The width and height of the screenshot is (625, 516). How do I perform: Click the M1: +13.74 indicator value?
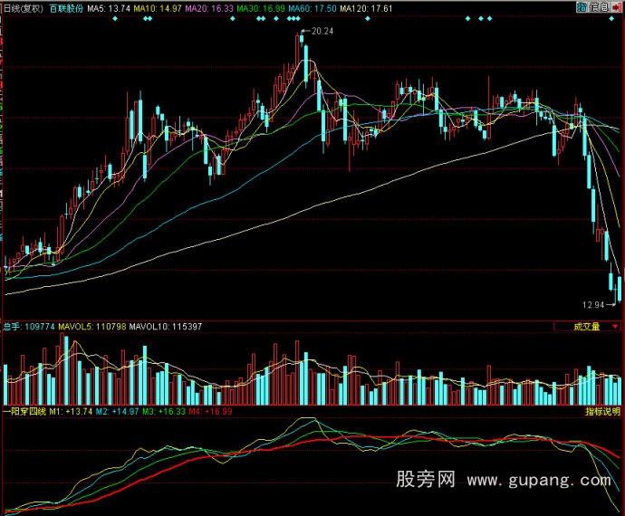pyautogui.click(x=71, y=411)
